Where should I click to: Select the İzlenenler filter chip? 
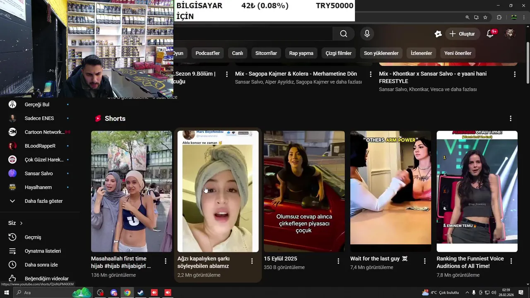421,53
